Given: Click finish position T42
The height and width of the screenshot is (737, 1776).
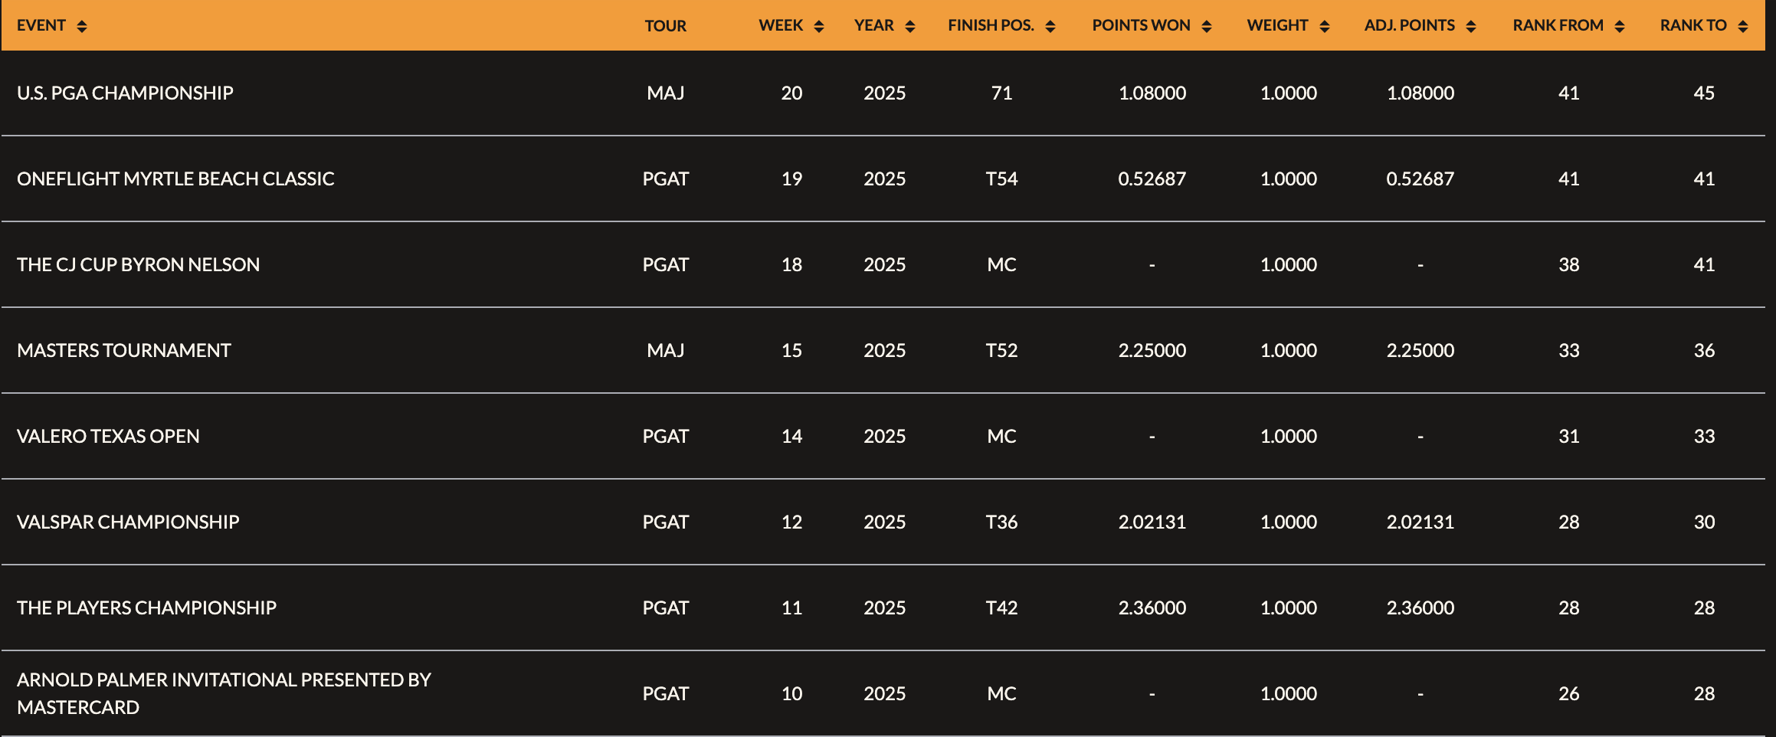Looking at the screenshot, I should click(x=1001, y=608).
